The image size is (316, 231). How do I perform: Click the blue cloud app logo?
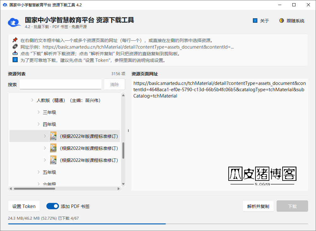14,22
